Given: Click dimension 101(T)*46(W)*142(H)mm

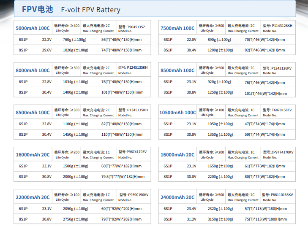Looking at the screenshot, I should click(266, 94).
